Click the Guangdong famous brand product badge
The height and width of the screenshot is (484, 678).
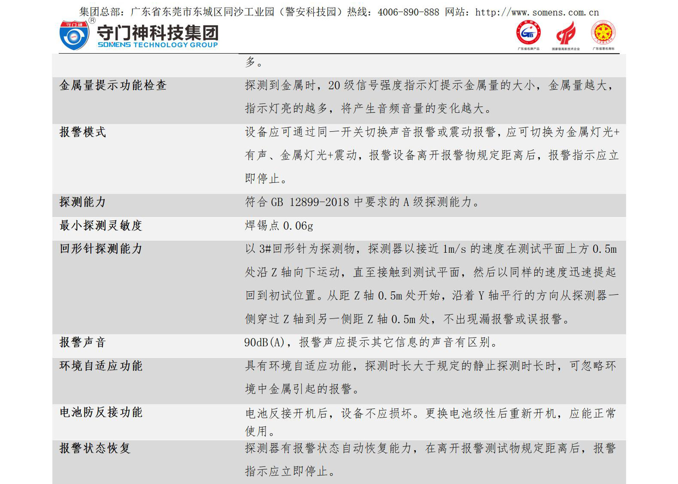pos(529,34)
